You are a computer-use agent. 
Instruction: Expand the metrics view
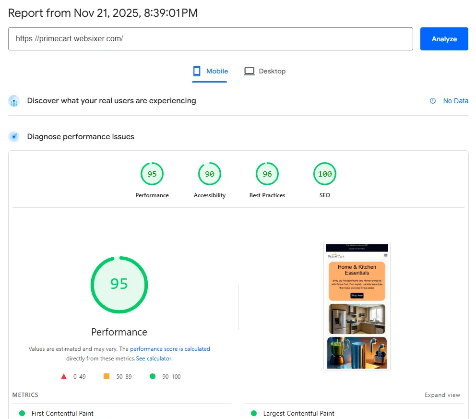(x=442, y=395)
